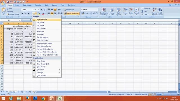Toggle Middle Align vertical alignment

52,10
